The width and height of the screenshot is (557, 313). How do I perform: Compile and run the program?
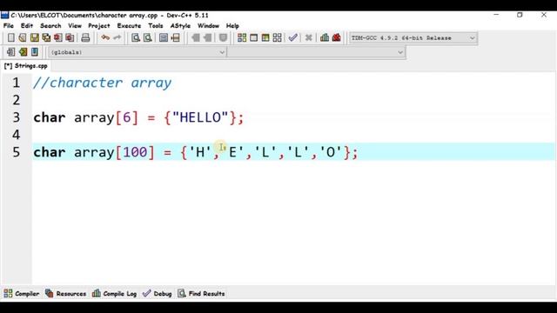point(265,37)
